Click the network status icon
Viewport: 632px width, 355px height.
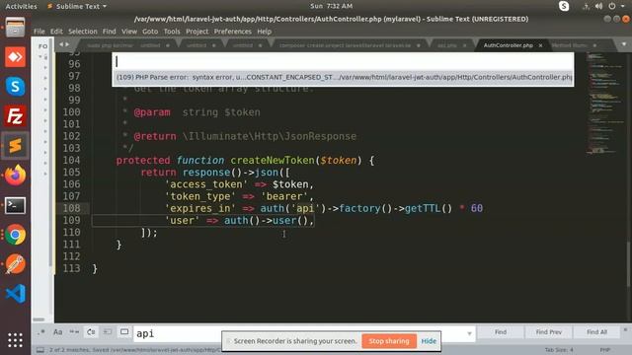point(586,6)
